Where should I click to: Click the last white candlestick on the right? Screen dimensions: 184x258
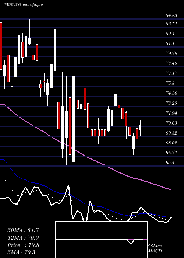(x=140, y=128)
